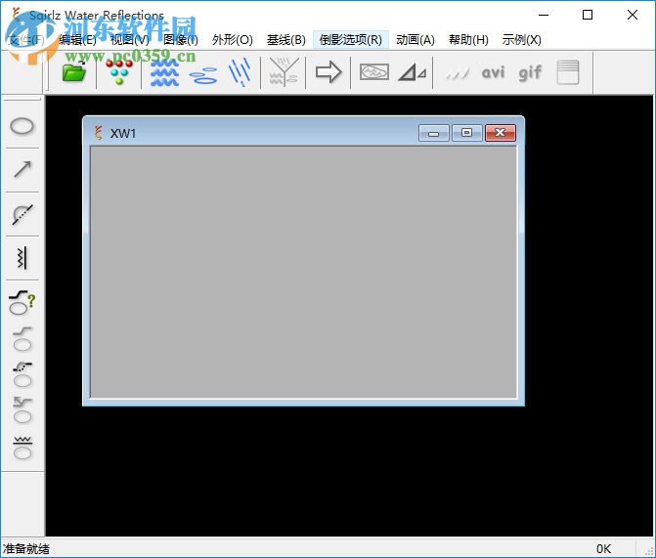Click the faded dashes animation icon

tap(457, 74)
